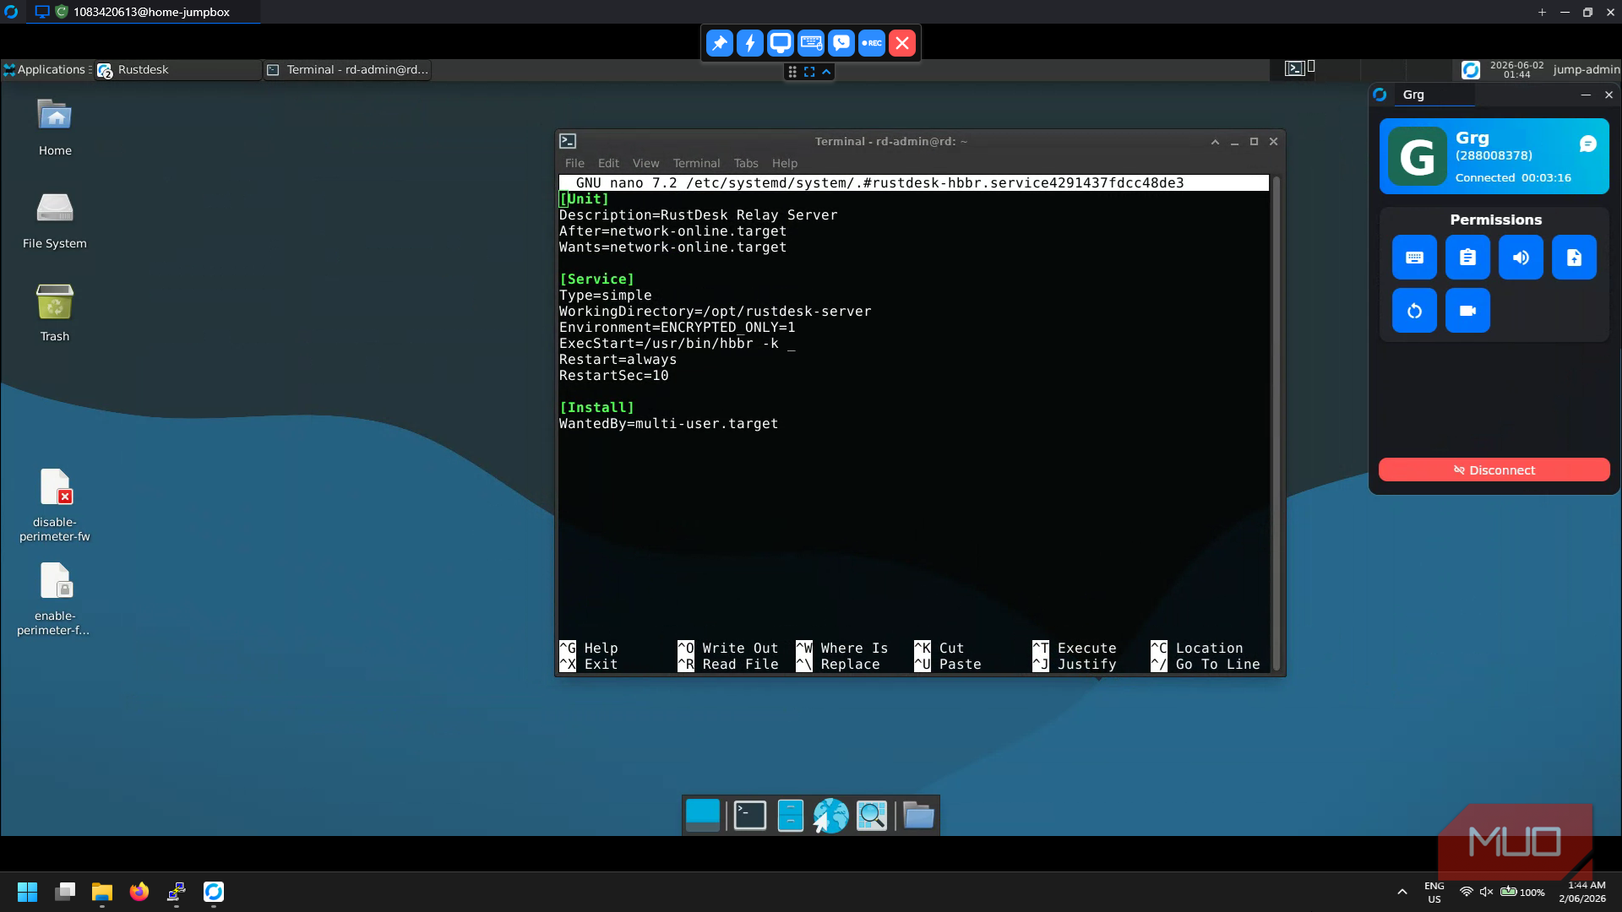Open the Tabs menu in Terminal

point(746,164)
